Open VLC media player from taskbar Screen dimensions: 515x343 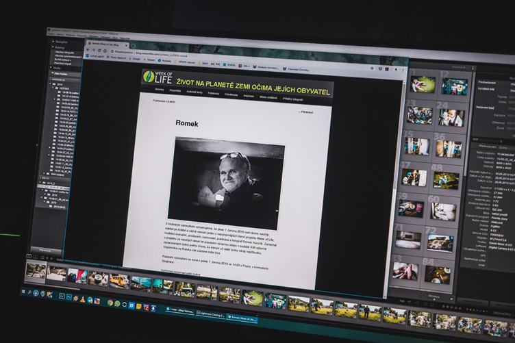pyautogui.click(x=82, y=299)
